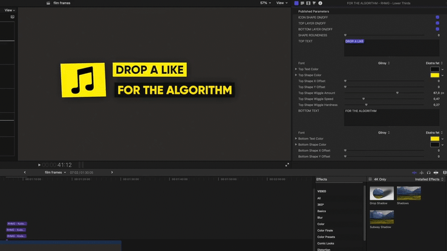Viewport: 447px width, 251px height.
Task: Open the Installed Effects dropdown
Action: (x=428, y=180)
